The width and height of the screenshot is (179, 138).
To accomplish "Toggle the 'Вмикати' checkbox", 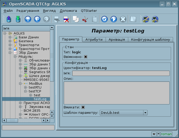I will pyautogui.click(x=83, y=107).
